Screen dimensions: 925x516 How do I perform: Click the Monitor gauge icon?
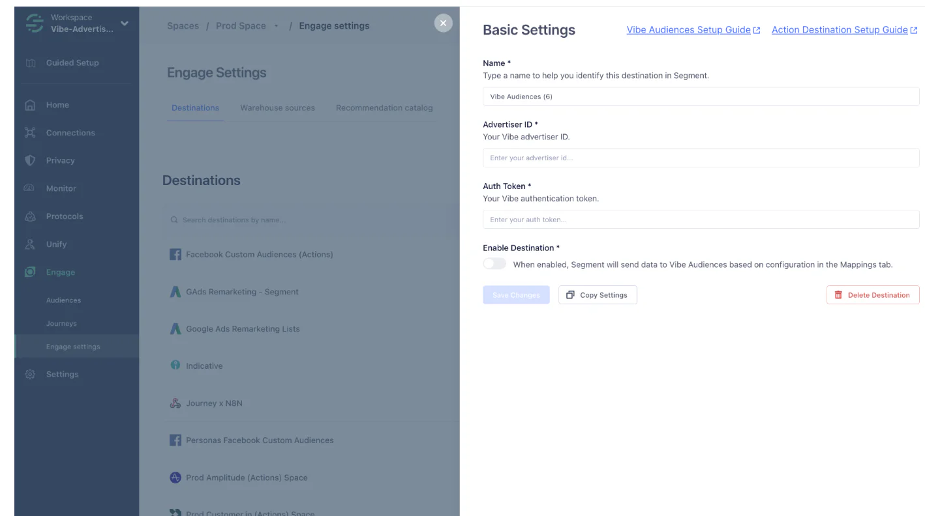[x=29, y=188]
